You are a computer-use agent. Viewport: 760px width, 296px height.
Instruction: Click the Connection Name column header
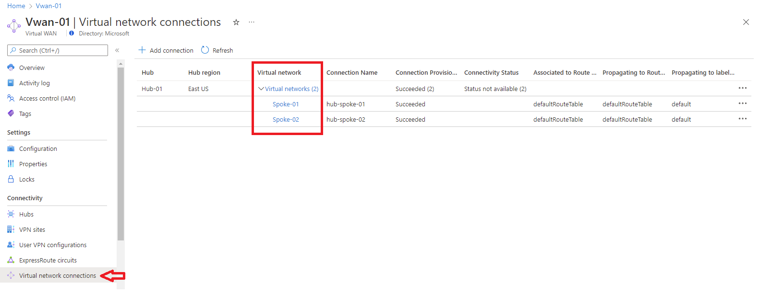tap(352, 73)
